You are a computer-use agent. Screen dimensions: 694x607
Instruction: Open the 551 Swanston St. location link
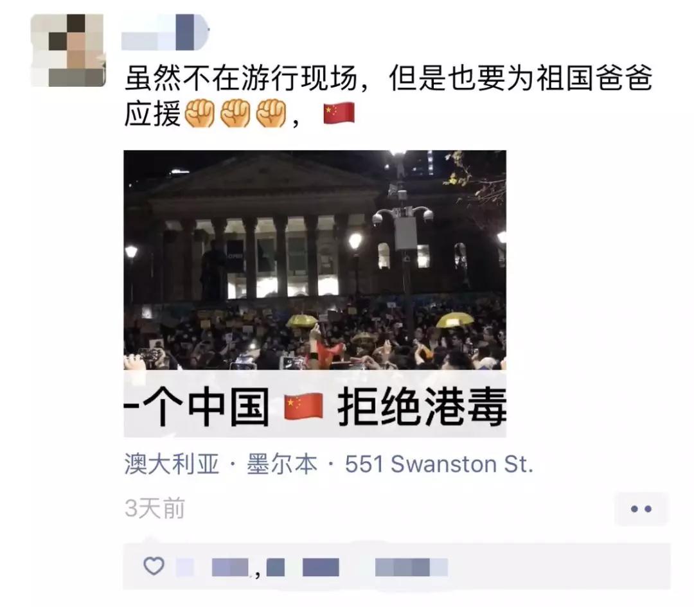coord(439,464)
